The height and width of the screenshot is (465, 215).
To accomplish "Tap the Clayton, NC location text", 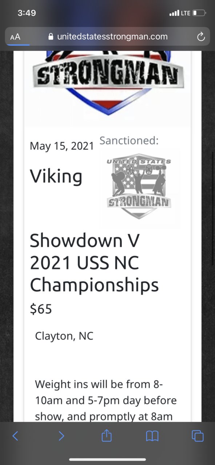I will tap(64, 336).
